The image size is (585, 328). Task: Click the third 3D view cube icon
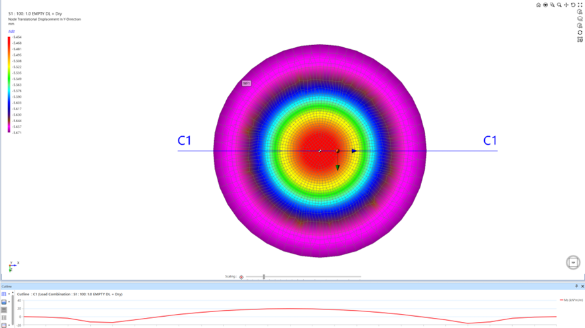click(x=580, y=26)
